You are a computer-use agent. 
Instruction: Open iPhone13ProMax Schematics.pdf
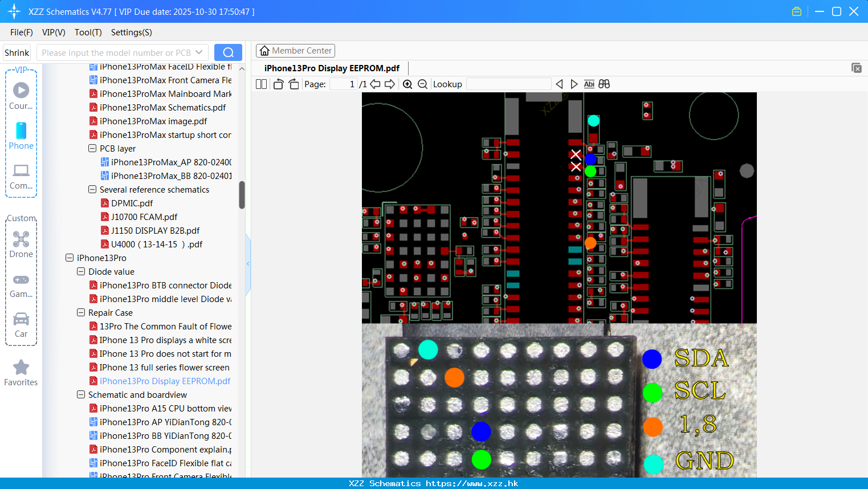click(162, 107)
